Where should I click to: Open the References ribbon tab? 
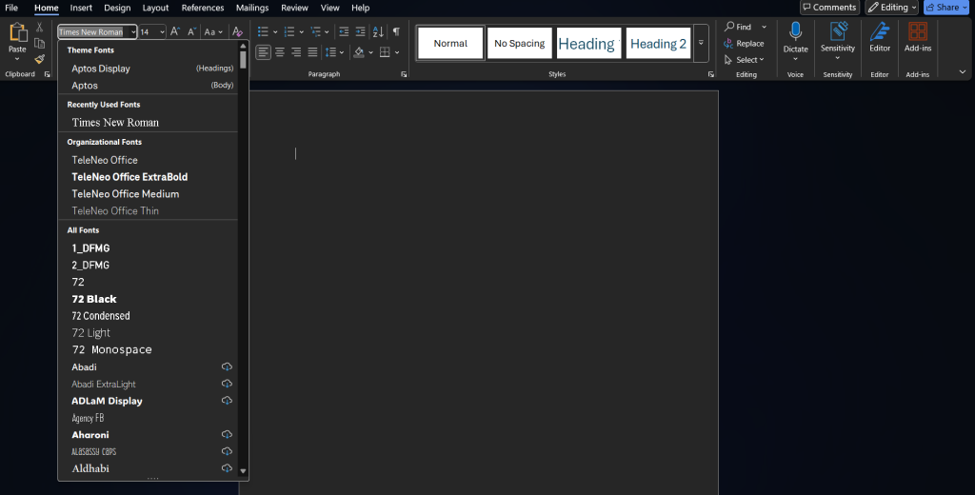pyautogui.click(x=203, y=8)
